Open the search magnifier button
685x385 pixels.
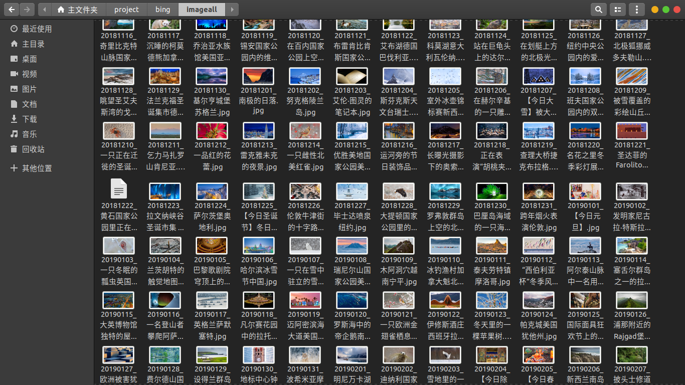pyautogui.click(x=598, y=10)
